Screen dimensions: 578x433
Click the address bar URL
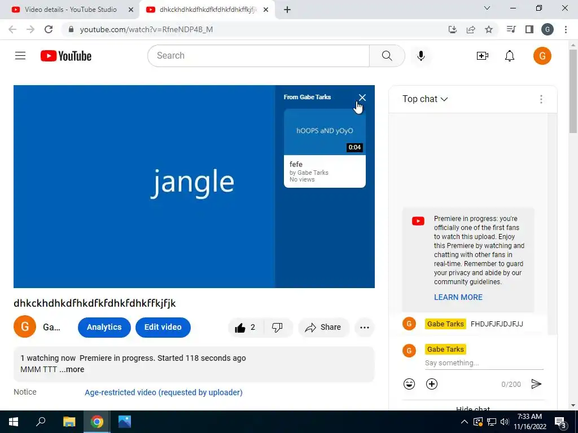tap(146, 29)
